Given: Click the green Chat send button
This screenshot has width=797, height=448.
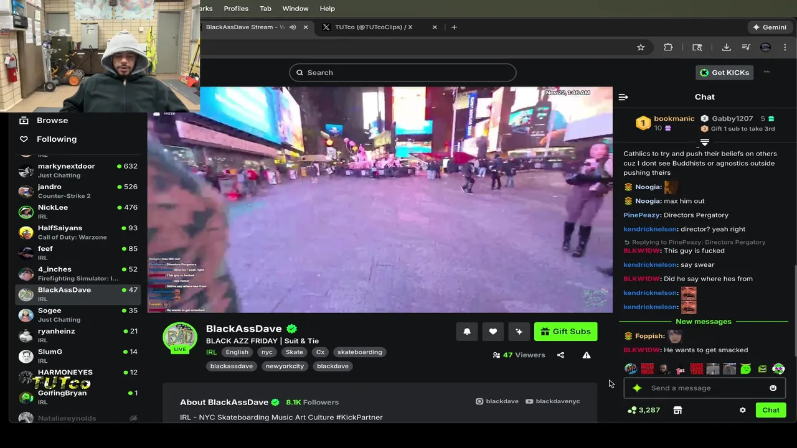Looking at the screenshot, I should [771, 410].
